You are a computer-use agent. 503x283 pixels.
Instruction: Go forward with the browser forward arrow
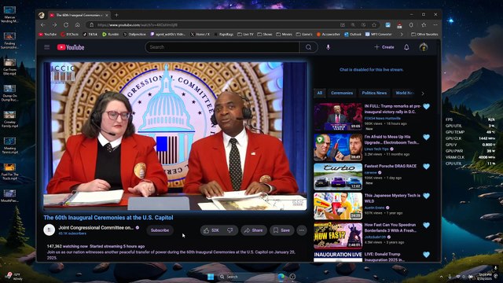pyautogui.click(x=54, y=24)
